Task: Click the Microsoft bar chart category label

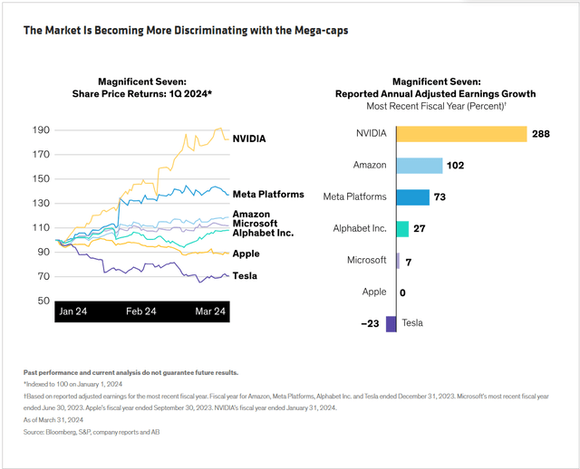Action: click(366, 260)
